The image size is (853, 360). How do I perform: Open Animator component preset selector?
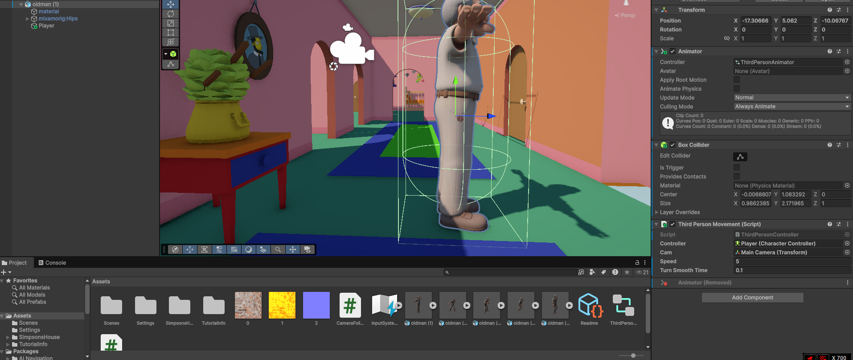click(x=839, y=51)
